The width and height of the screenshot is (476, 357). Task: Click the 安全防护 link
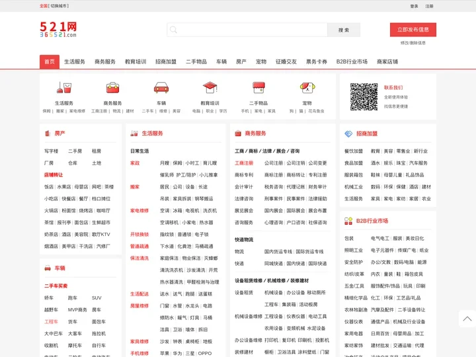click(354, 262)
